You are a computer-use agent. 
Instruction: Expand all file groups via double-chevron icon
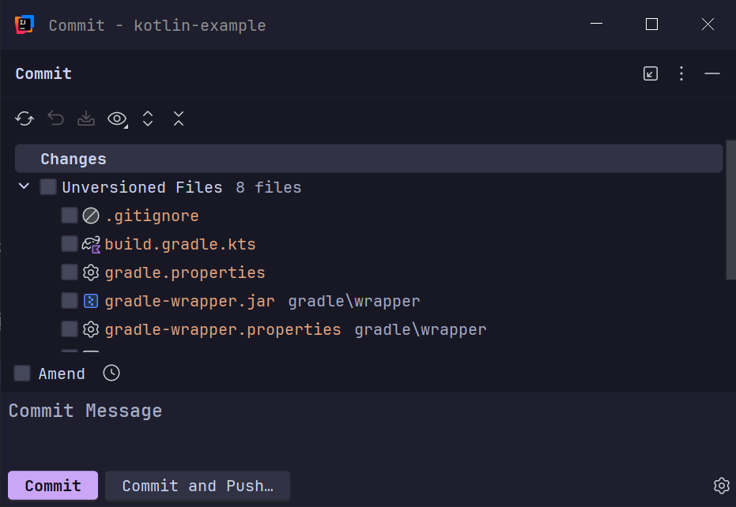tap(147, 118)
